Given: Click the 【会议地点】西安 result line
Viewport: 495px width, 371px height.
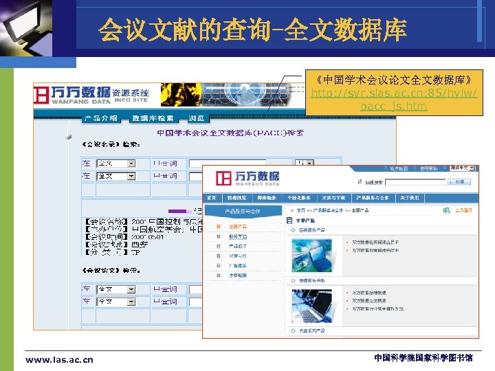Looking at the screenshot, I should pos(116,245).
